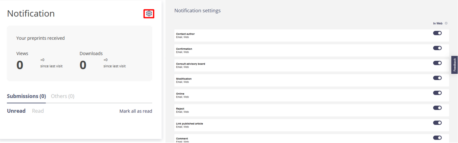The height and width of the screenshot is (143, 458).
Task: Toggle the Online notification switch
Action: point(437,93)
